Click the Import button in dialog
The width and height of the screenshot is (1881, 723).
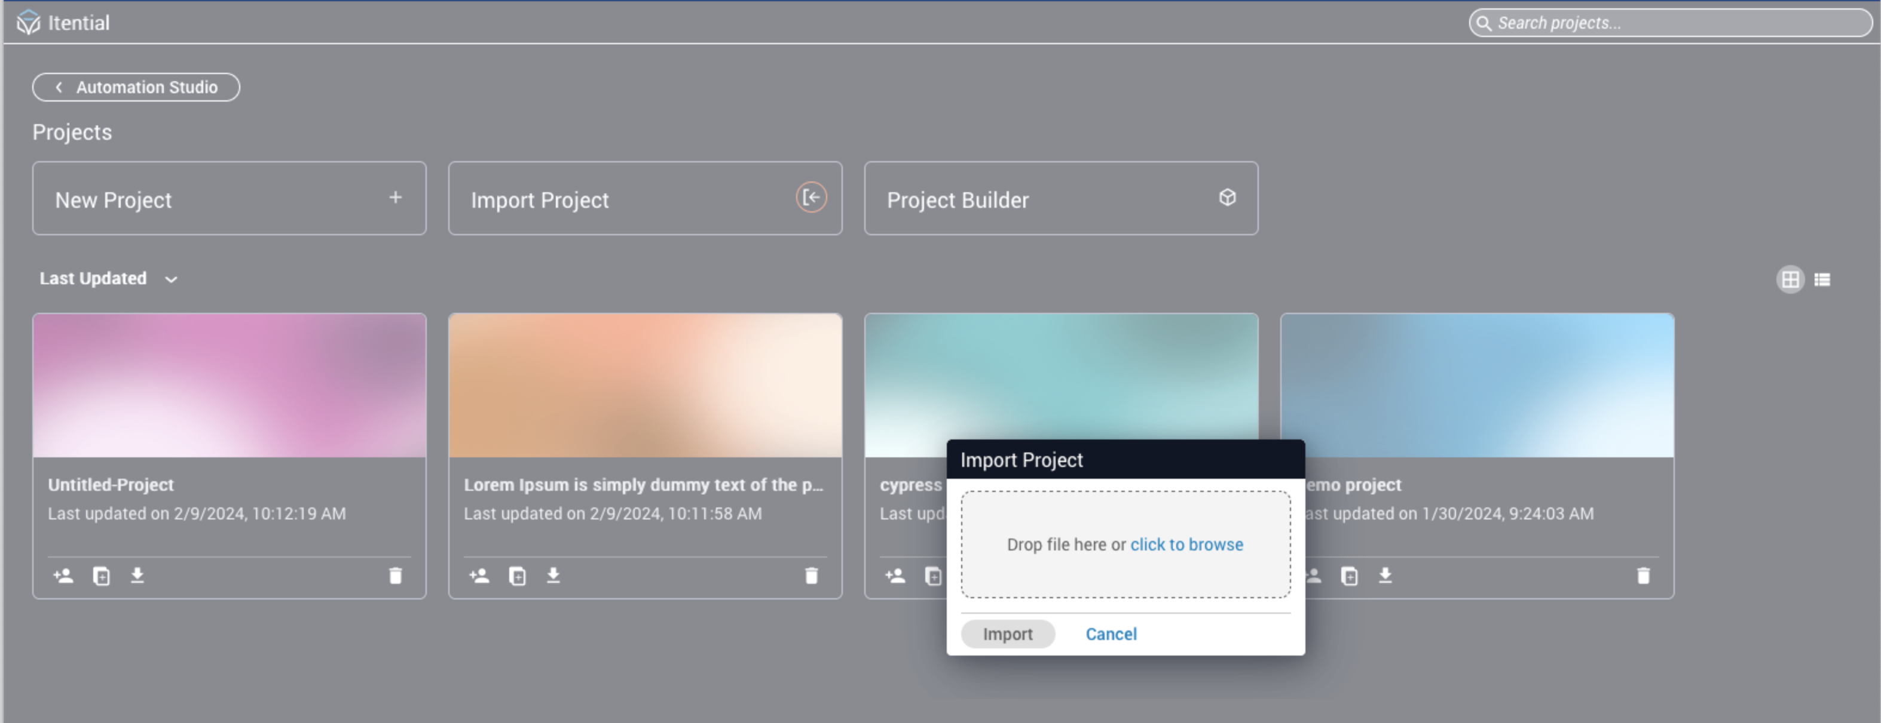pyautogui.click(x=1007, y=633)
